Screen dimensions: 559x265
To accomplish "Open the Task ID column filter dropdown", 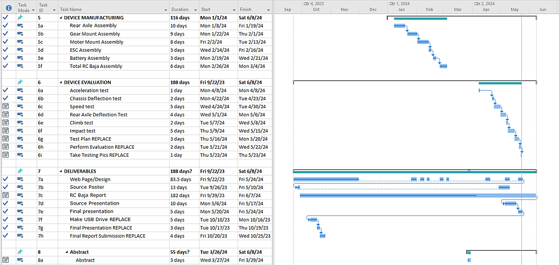I will (x=54, y=10).
